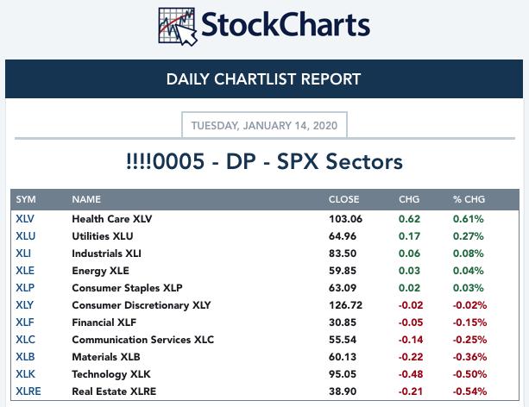This screenshot has width=529, height=407.
Task: Select the XLB ticker link
Action: [x=25, y=357]
